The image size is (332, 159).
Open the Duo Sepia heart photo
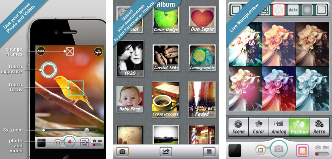coord(201,19)
